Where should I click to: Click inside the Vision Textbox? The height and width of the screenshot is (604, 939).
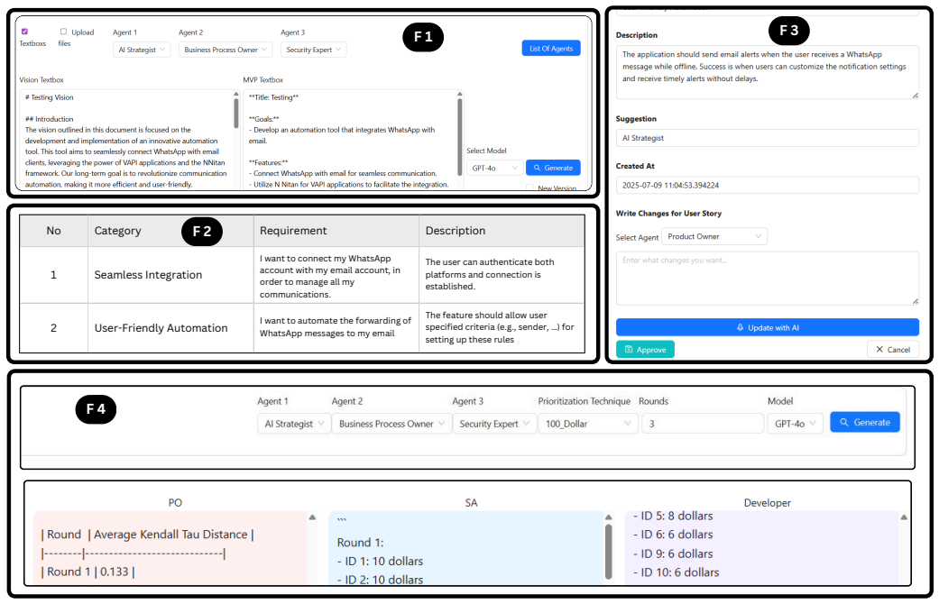(x=125, y=141)
